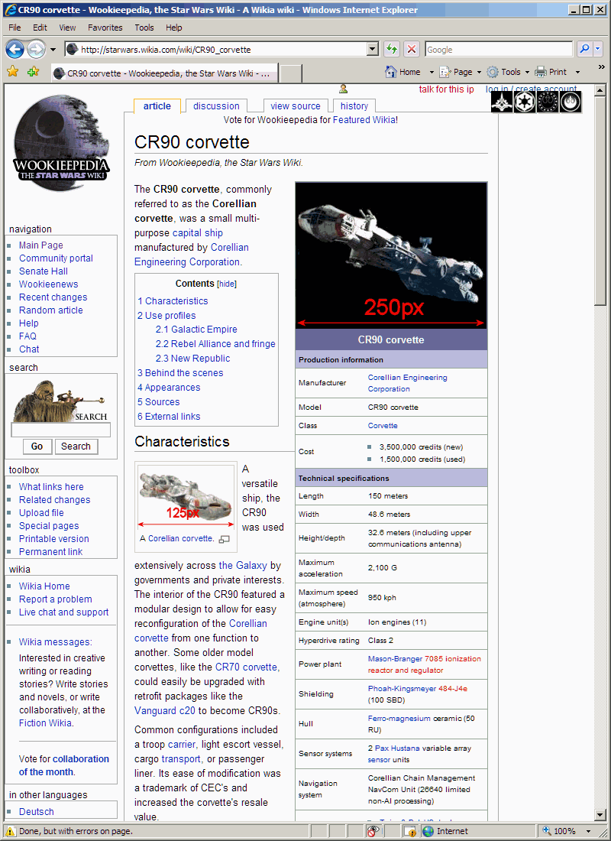Click the Refresh icon in the browser toolbar
The height and width of the screenshot is (841, 611).
[x=391, y=48]
